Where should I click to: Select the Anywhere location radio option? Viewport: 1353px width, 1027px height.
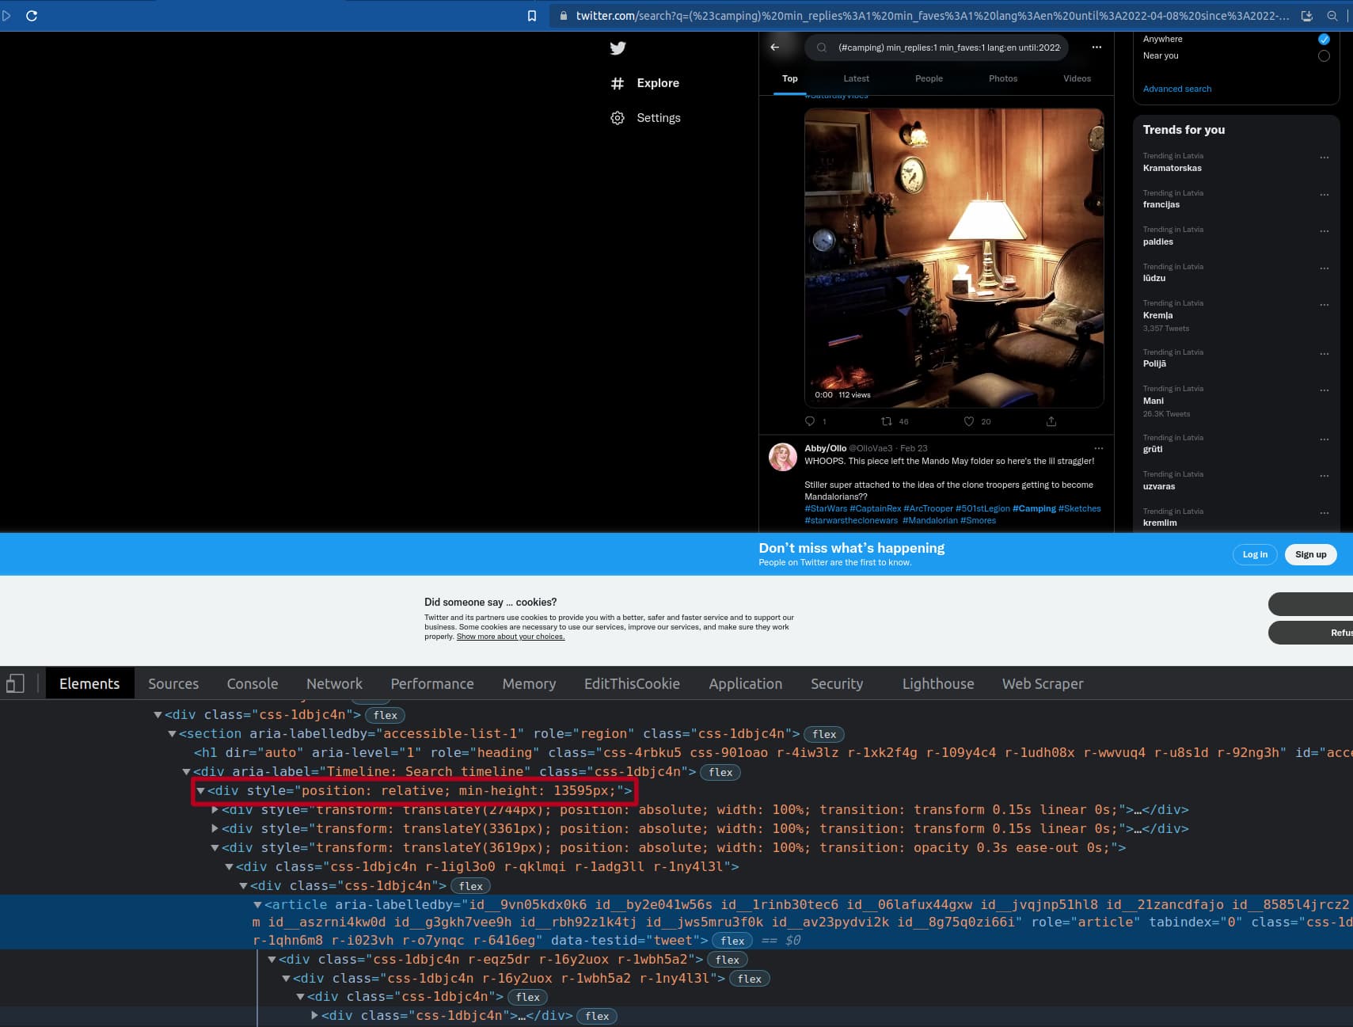pos(1324,39)
